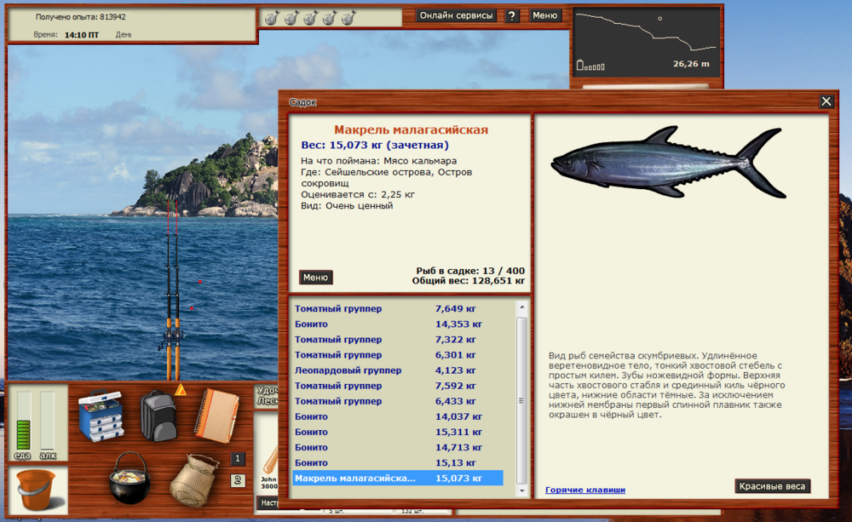Click the fish list vertical scrollbar
Viewport: 852px width, 522px height.
(521, 392)
